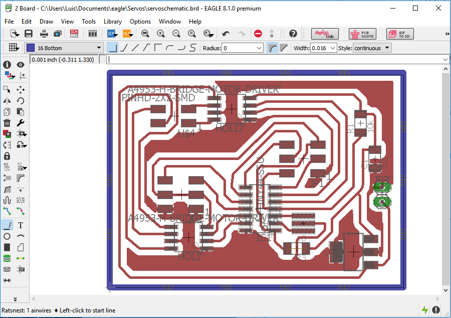Viewport: 451px width, 318px height.
Task: Click the PCB Quote button
Action: [x=362, y=34]
